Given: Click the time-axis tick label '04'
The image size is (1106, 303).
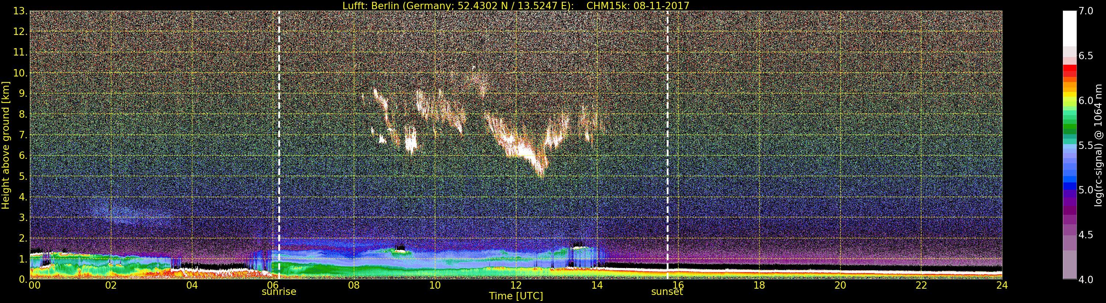Looking at the screenshot, I should point(192,285).
